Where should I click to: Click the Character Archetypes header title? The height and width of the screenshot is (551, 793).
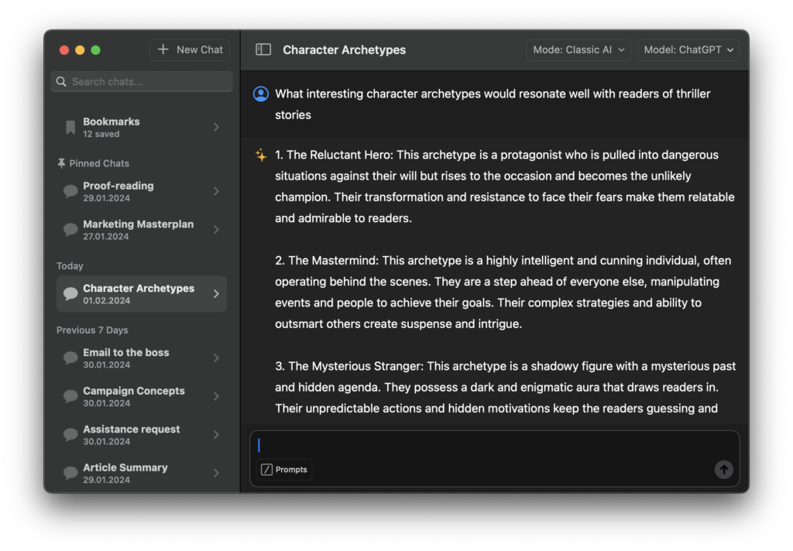click(344, 50)
